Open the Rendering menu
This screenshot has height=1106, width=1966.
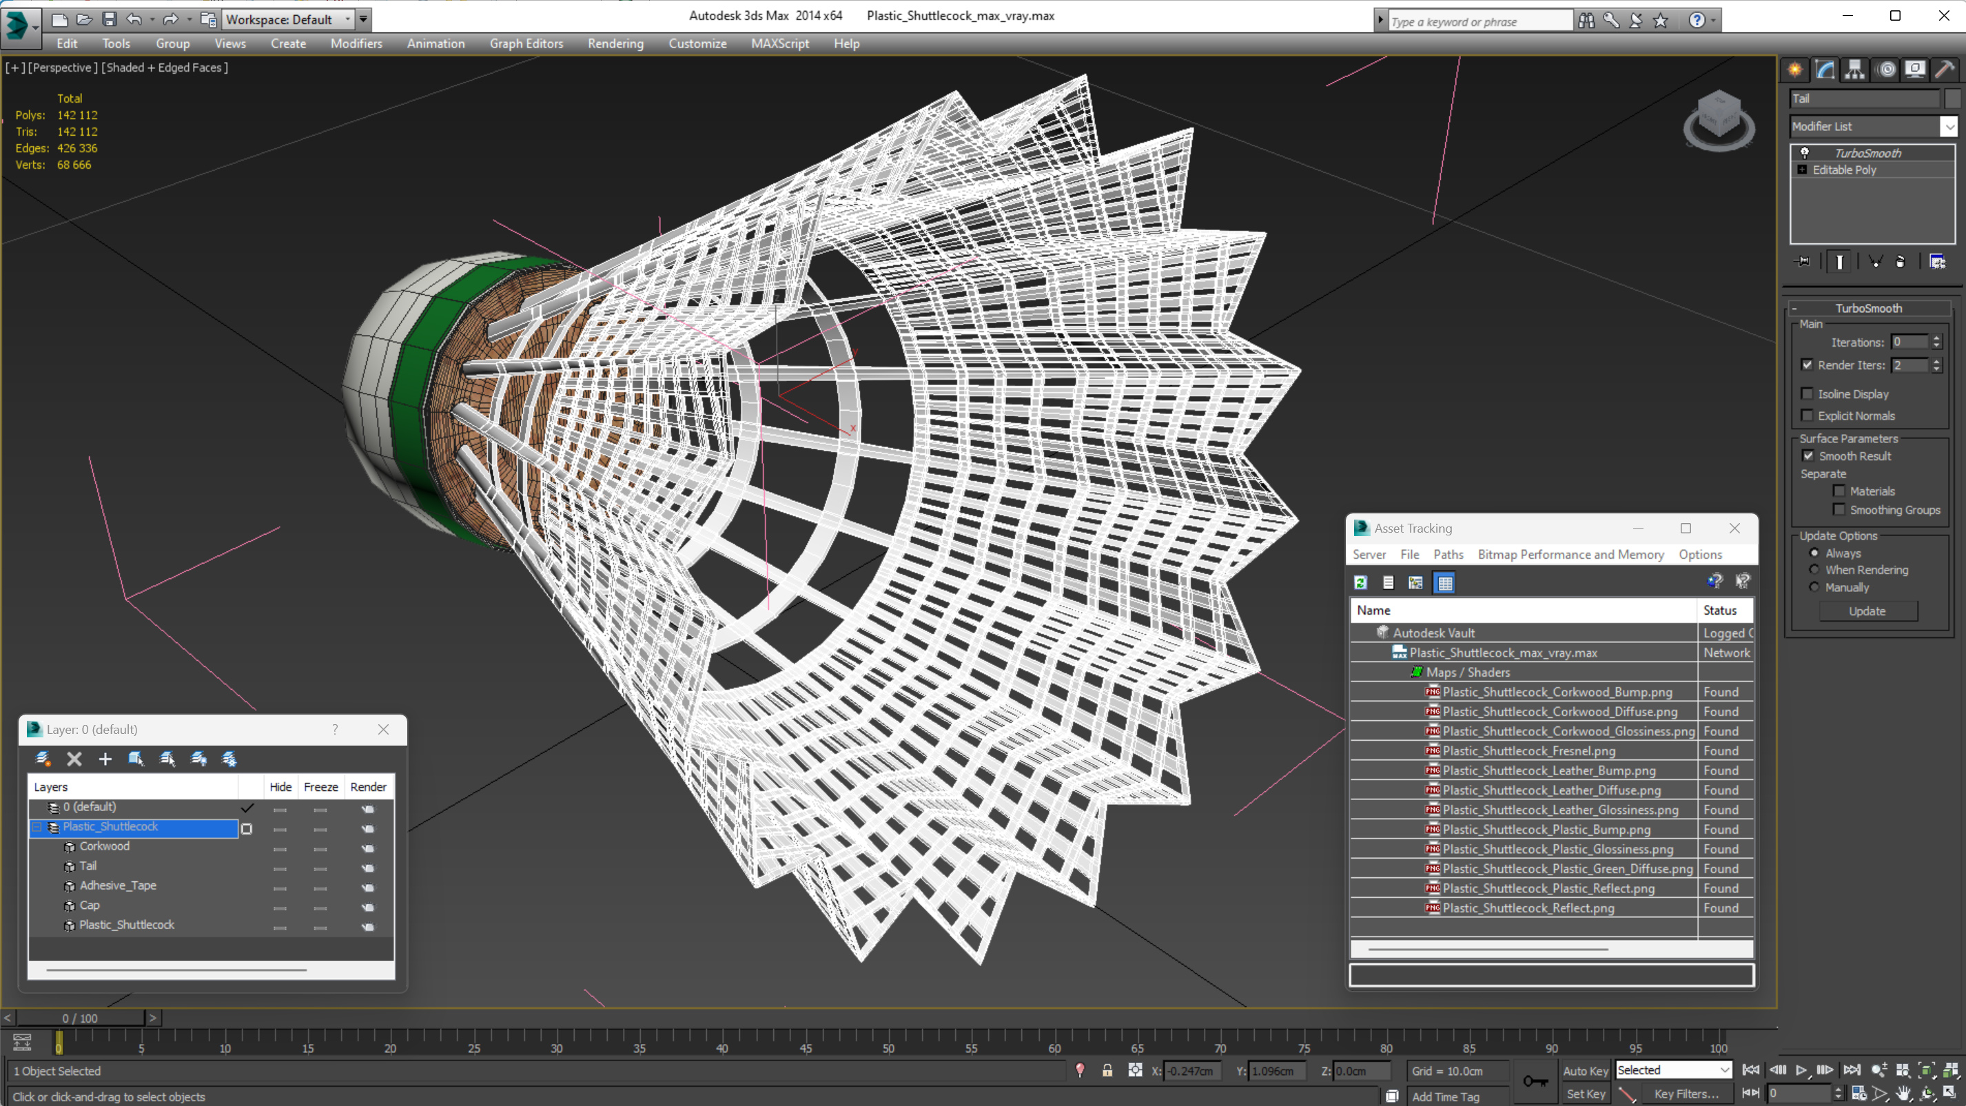(615, 43)
